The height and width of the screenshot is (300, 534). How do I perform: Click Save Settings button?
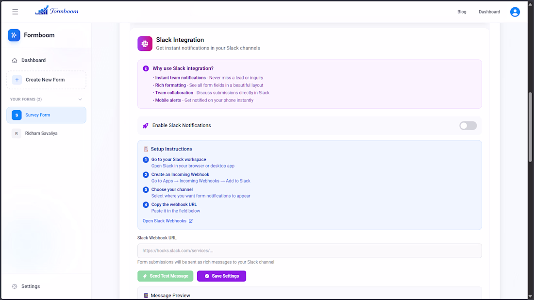tap(221, 276)
